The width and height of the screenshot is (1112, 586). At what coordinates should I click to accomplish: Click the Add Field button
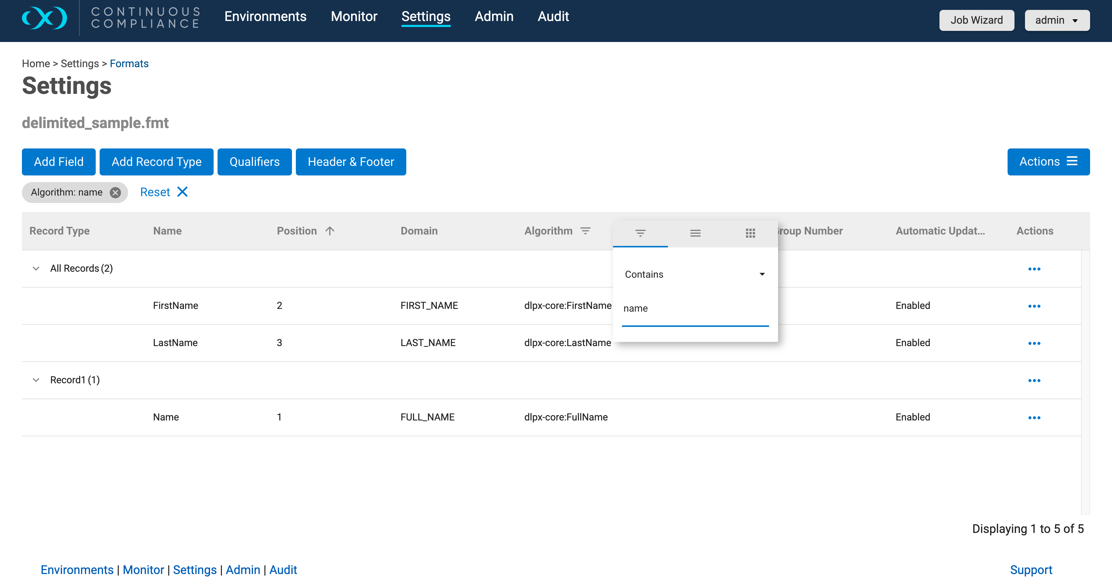tap(59, 162)
